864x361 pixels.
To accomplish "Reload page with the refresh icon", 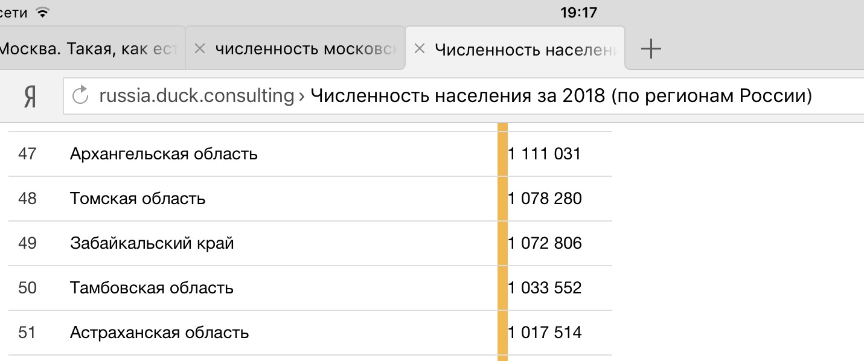I will (80, 95).
